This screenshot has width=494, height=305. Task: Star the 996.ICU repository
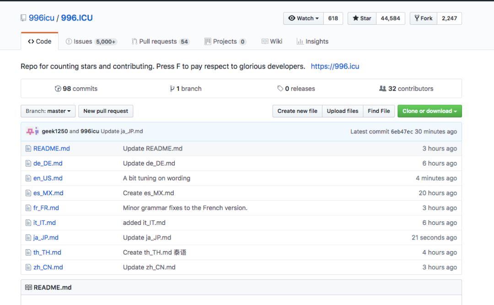[x=362, y=18]
